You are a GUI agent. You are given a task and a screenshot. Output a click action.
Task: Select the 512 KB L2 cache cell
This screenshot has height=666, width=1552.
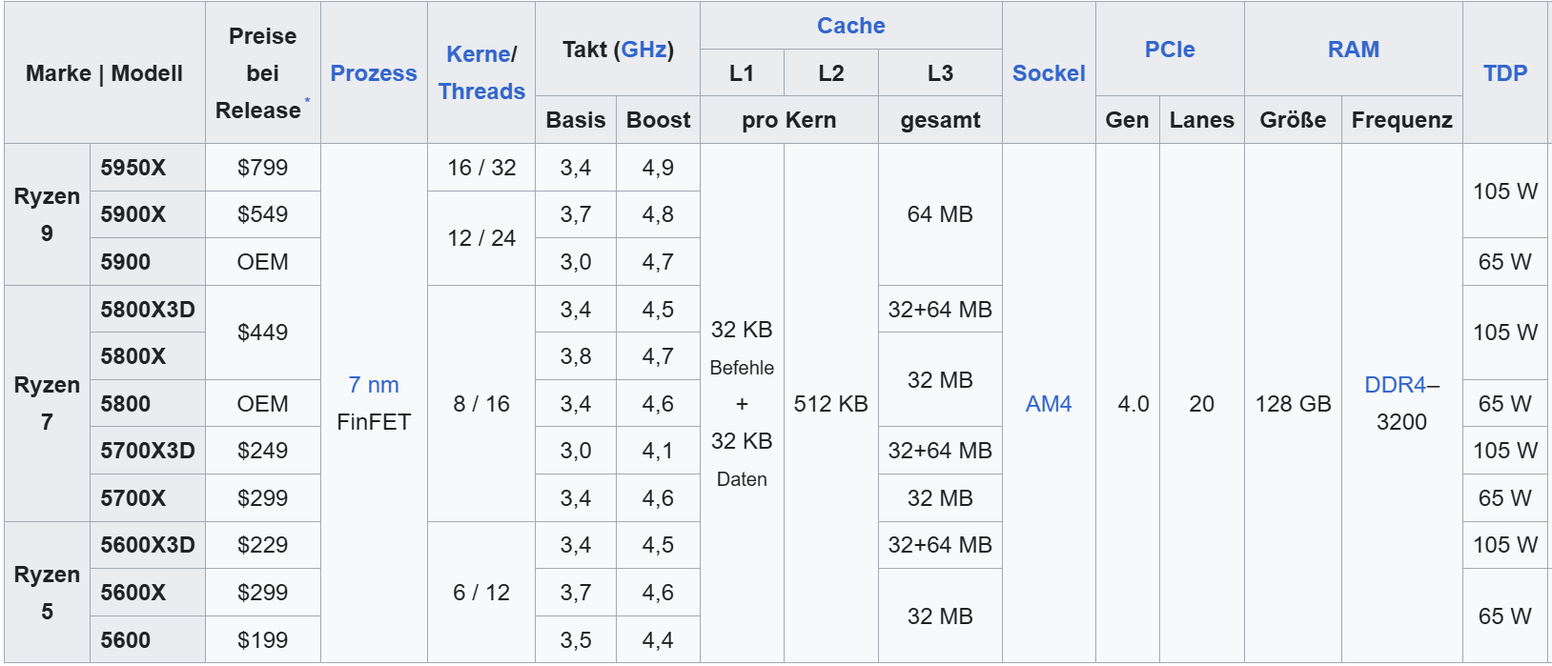click(x=830, y=404)
